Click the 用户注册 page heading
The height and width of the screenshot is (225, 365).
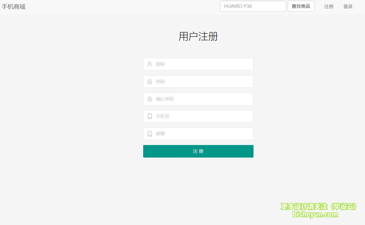point(198,36)
